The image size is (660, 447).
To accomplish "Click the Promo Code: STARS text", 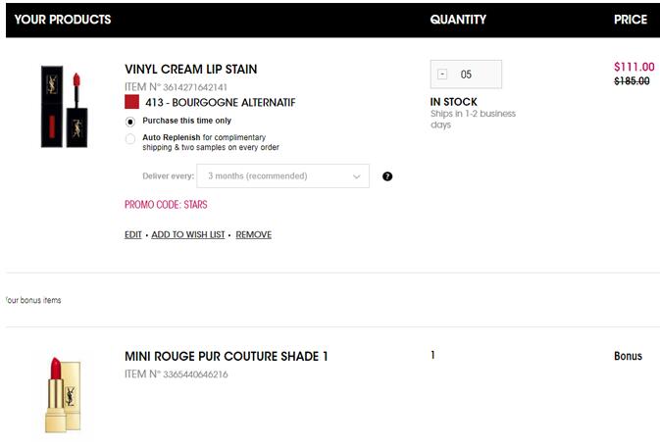I will [166, 205].
